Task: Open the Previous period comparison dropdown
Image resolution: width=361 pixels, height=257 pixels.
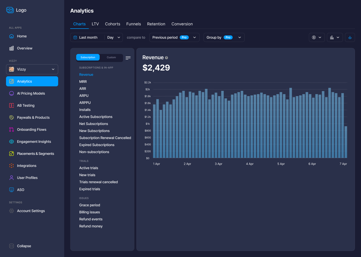Action: click(x=174, y=37)
